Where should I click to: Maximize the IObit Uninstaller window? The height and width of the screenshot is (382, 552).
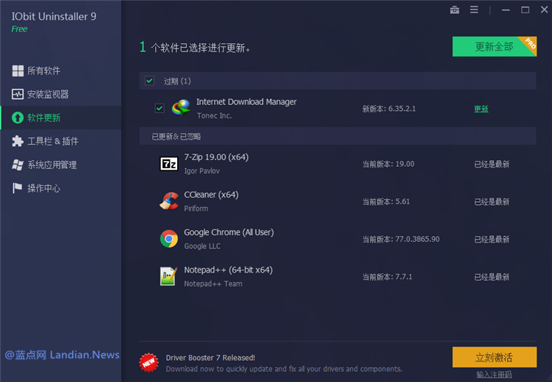point(525,10)
